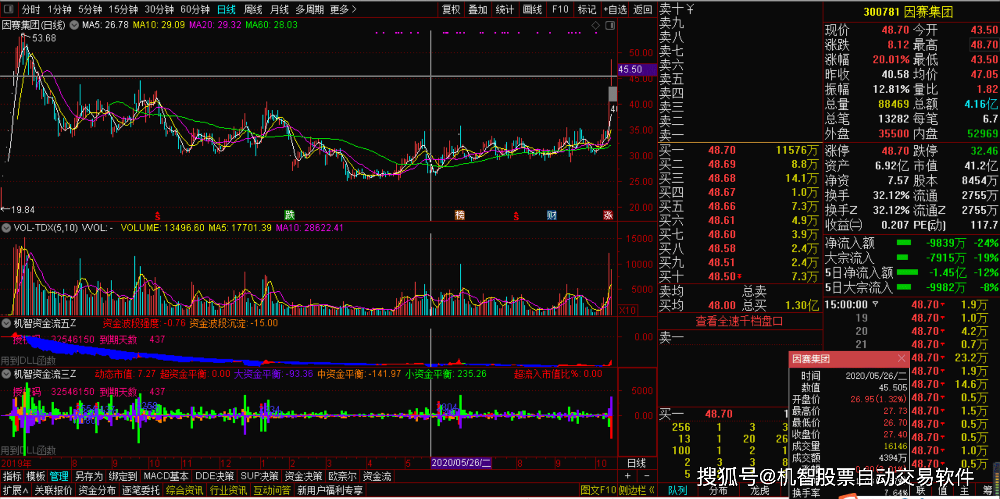Image resolution: width=1000 pixels, height=499 pixels.
Task: Click the red $ marker left of the 财 marker
Action: click(x=516, y=216)
